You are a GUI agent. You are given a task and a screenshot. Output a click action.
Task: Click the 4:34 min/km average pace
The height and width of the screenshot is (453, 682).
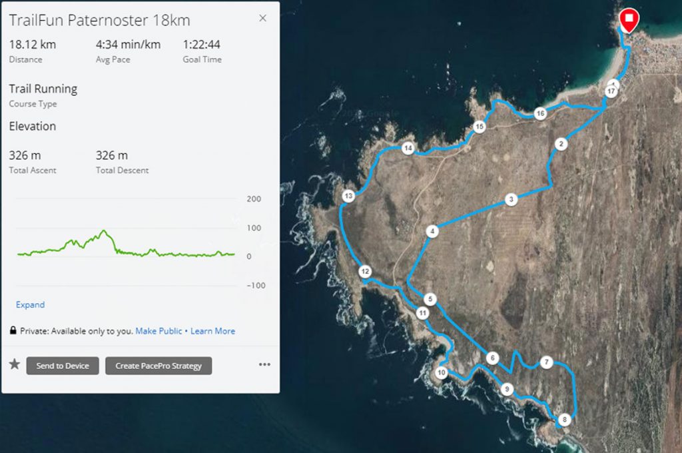point(128,45)
